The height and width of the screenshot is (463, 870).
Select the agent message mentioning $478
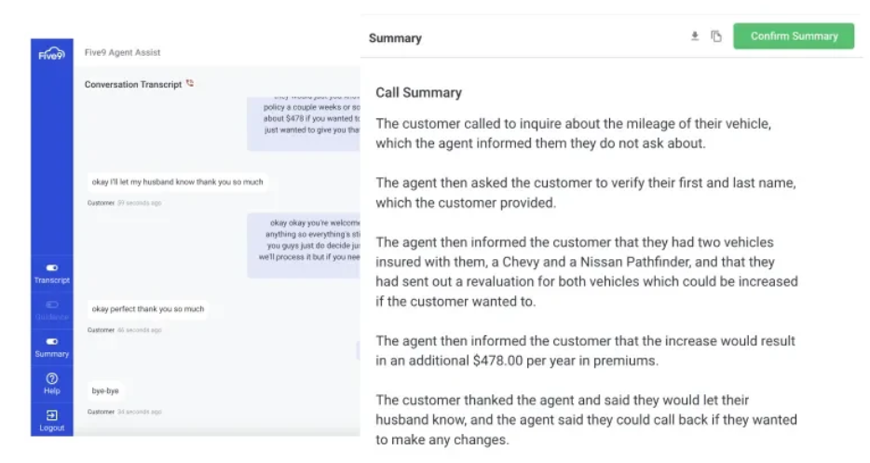click(304, 123)
